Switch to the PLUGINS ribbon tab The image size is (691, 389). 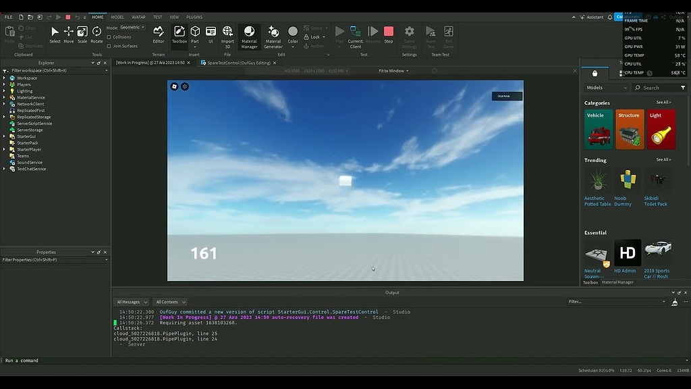click(x=194, y=17)
